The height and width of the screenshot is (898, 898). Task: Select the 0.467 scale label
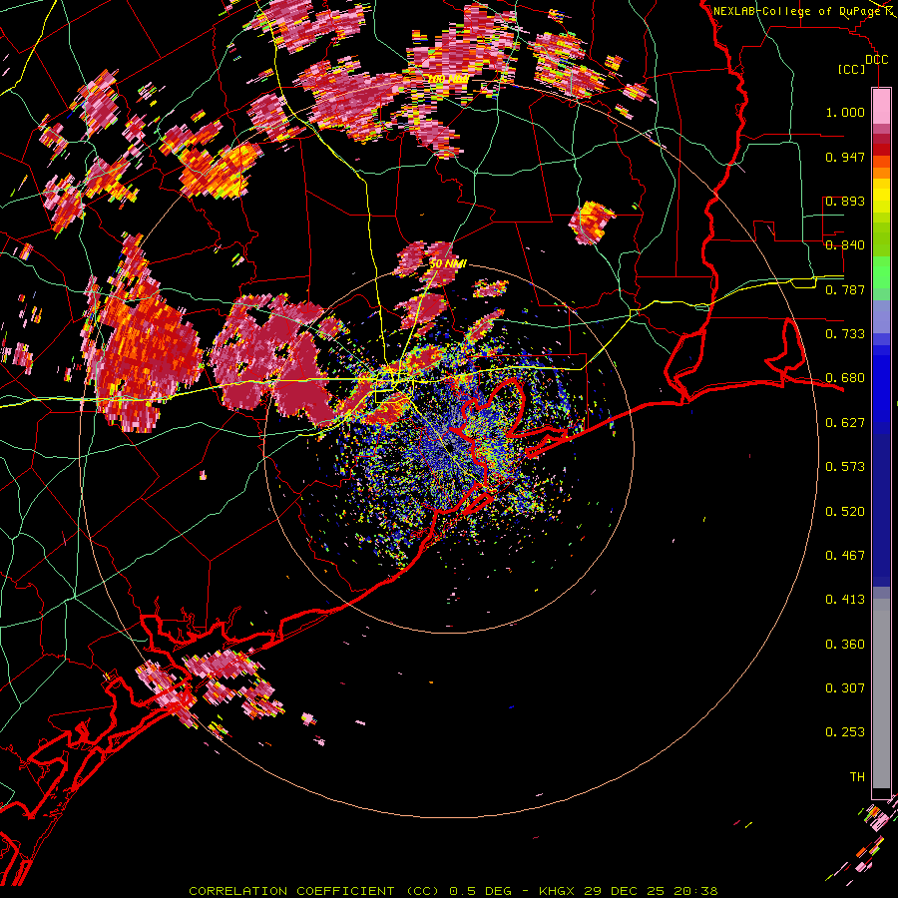pyautogui.click(x=845, y=556)
